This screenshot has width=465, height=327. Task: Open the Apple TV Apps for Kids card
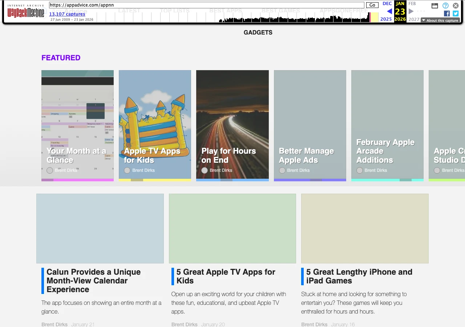[155, 126]
